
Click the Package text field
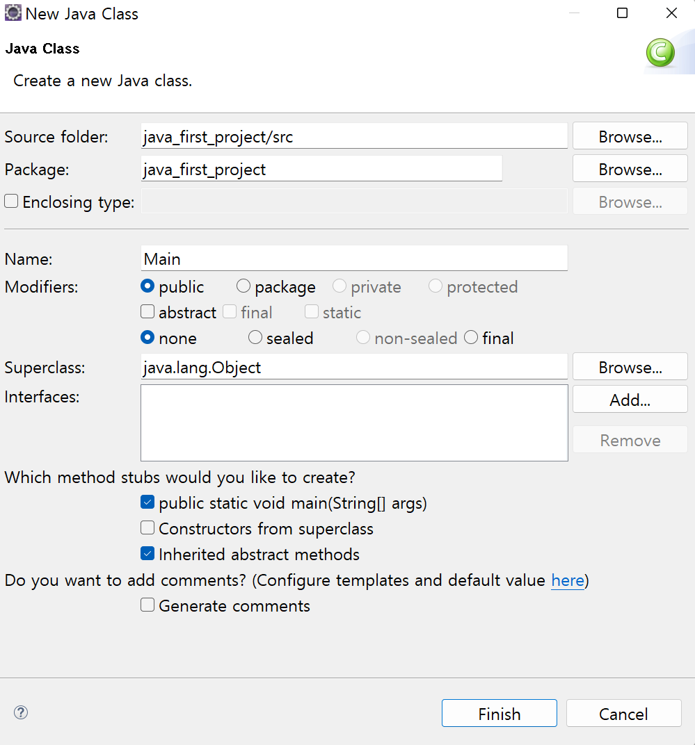[321, 169]
